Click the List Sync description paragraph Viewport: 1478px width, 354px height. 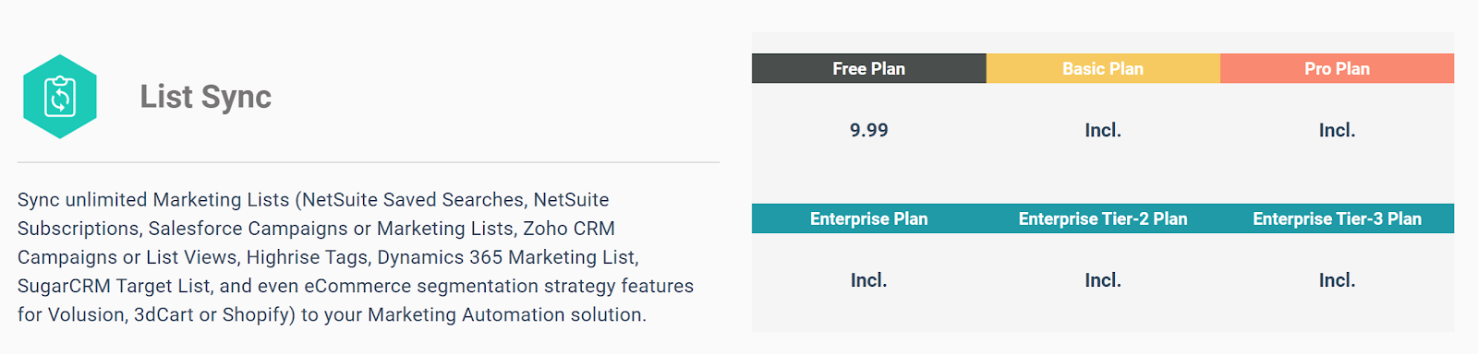[x=356, y=257]
